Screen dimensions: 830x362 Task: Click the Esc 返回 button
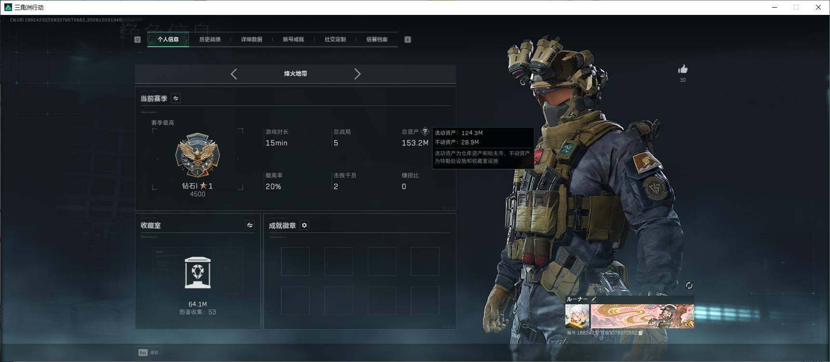pos(148,352)
